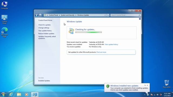Click 'Most recent check for updates:' label
The image size is (173, 97).
tap(77, 42)
